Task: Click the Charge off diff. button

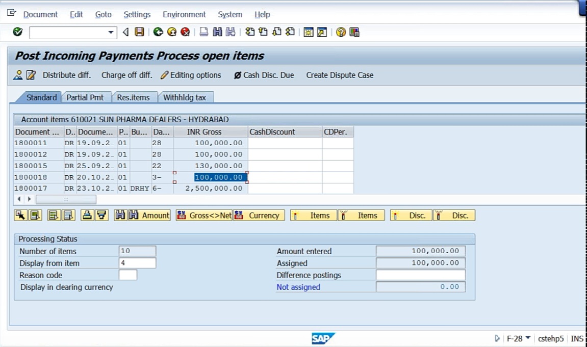Action: [x=127, y=75]
